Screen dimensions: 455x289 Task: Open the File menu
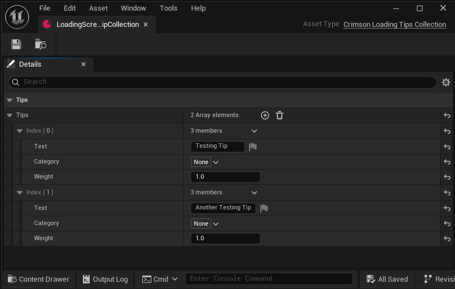tap(45, 8)
